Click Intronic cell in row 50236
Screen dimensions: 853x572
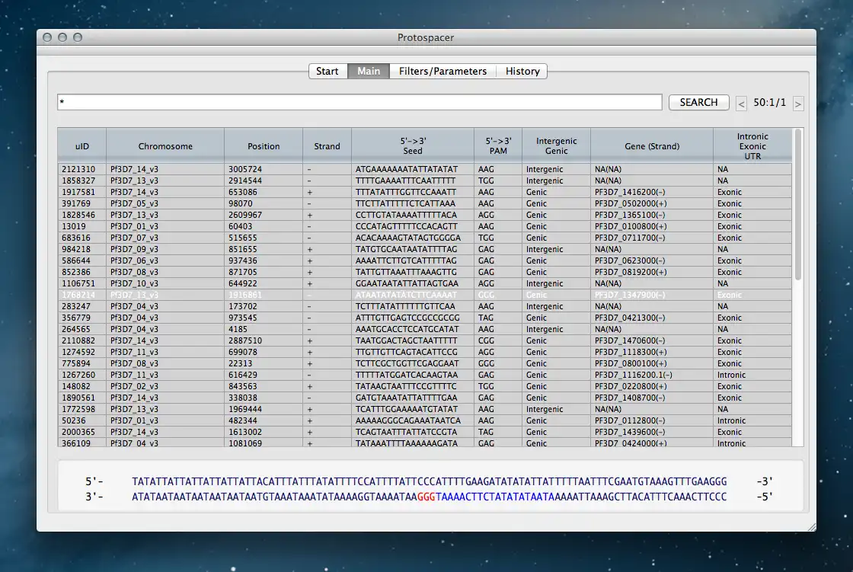[752, 420]
